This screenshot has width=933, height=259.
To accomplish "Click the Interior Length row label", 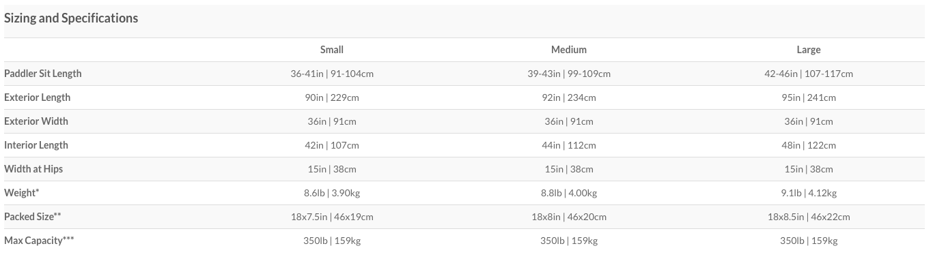I will (x=36, y=145).
